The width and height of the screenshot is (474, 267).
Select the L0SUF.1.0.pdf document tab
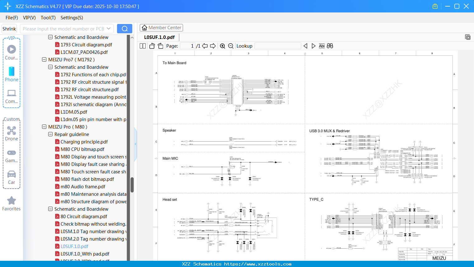159,37
